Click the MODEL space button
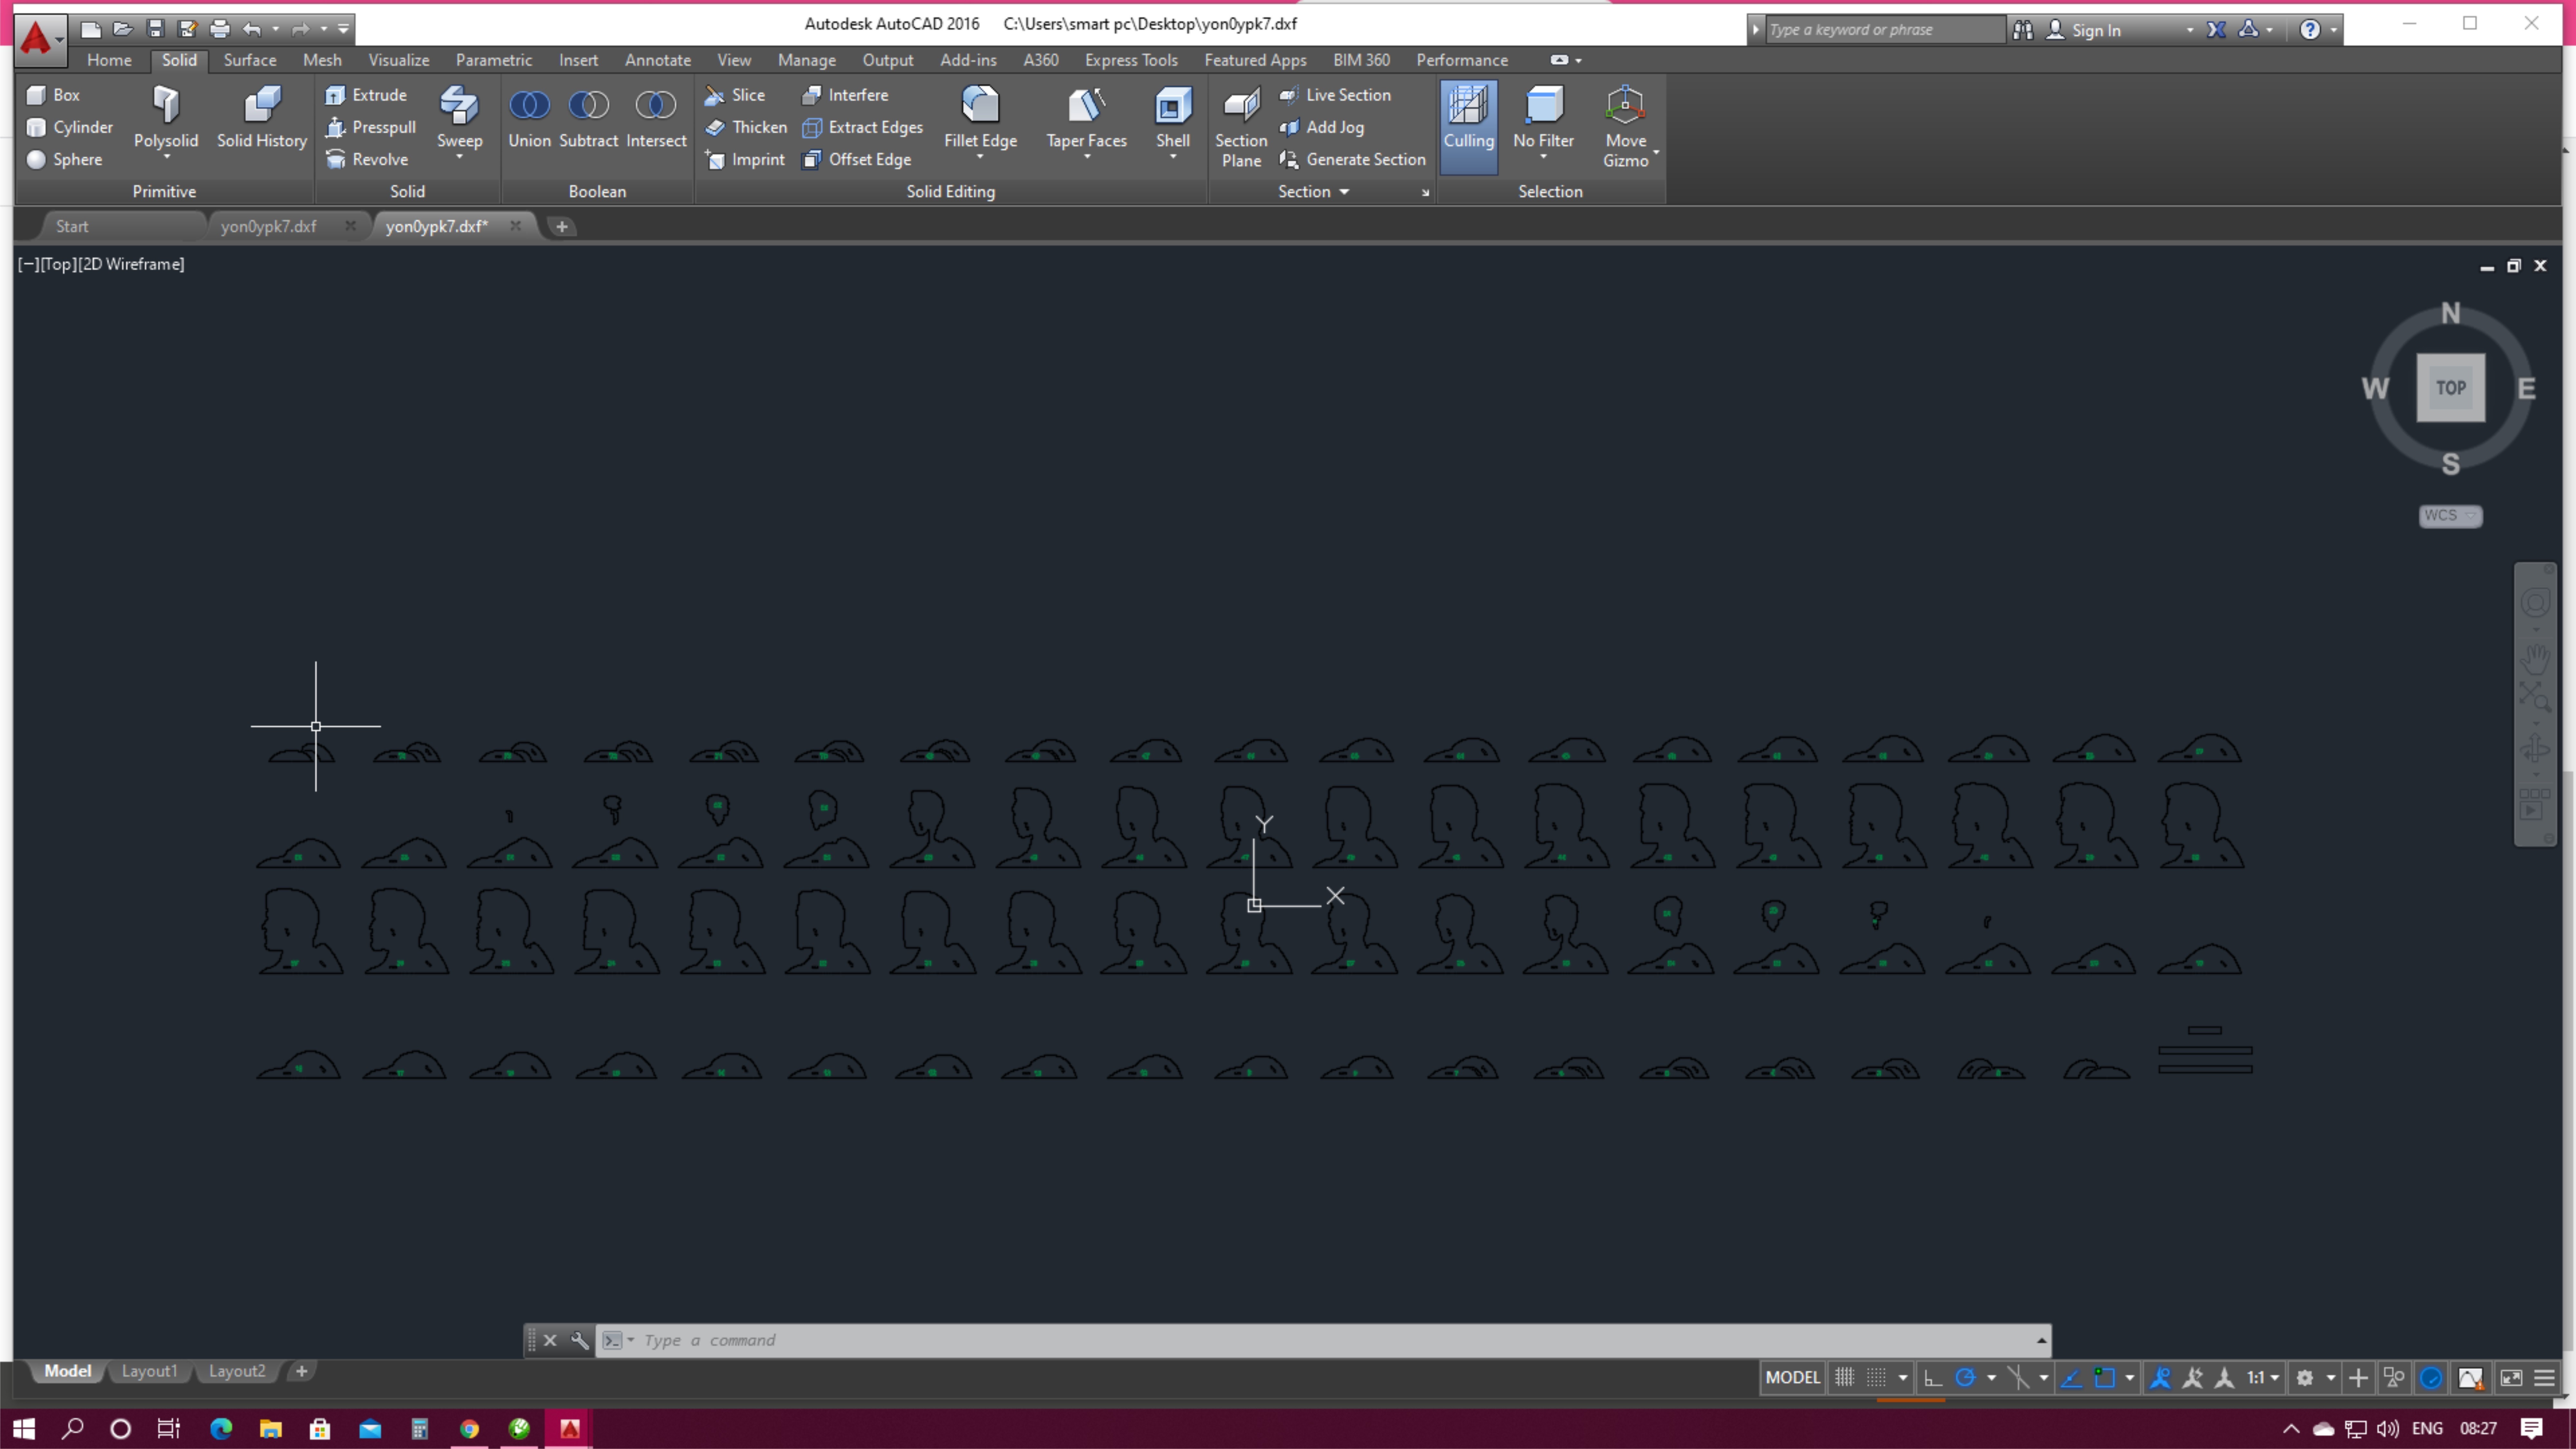2576x1449 pixels. tap(1792, 1378)
